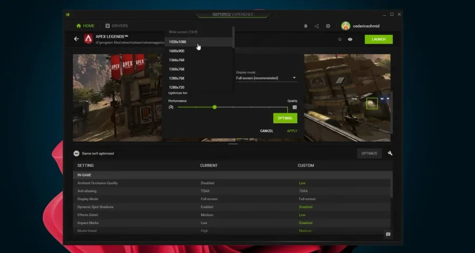Click the Game isn't optimized text
Image resolution: width=475 pixels, height=253 pixels.
pos(98,153)
